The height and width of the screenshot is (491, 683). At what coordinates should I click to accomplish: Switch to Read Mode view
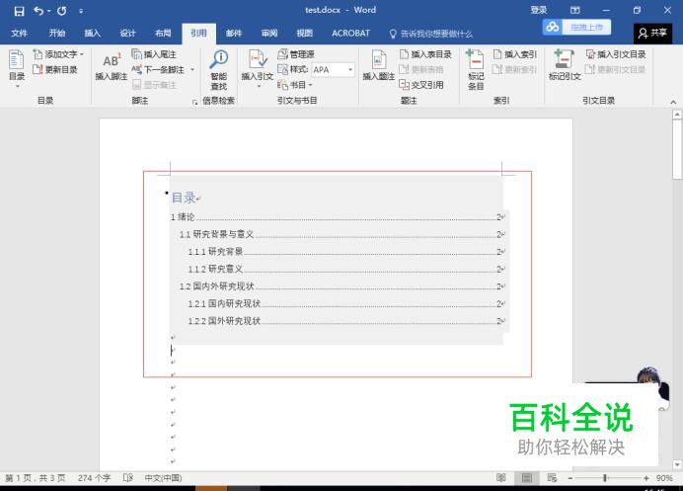(x=501, y=478)
